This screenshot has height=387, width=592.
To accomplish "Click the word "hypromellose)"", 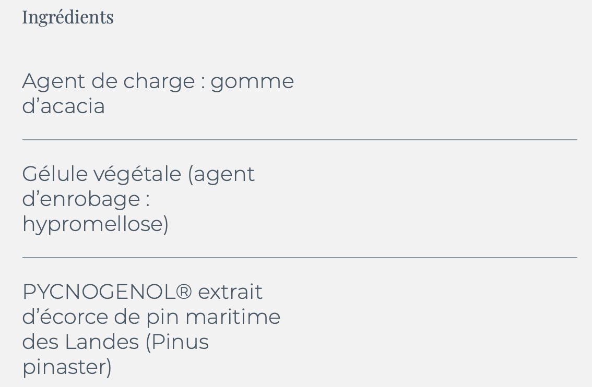I will [x=96, y=224].
